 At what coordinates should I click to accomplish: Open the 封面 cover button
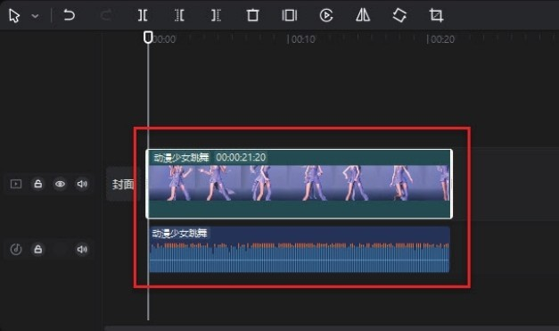(123, 184)
